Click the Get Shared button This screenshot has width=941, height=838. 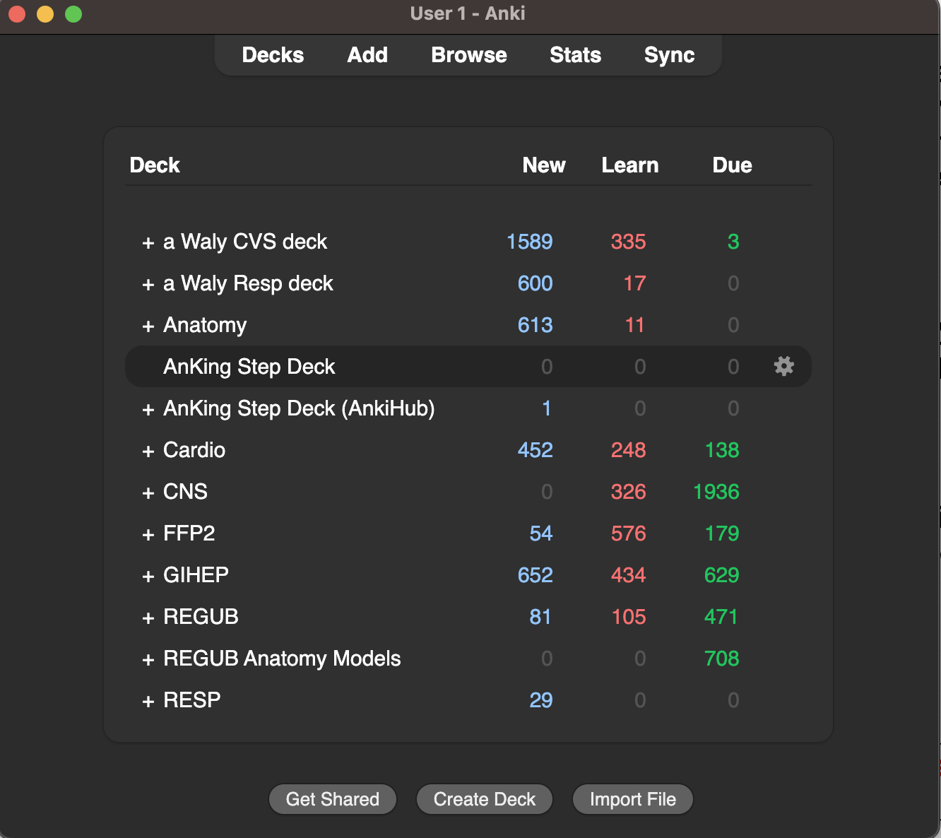pos(333,799)
